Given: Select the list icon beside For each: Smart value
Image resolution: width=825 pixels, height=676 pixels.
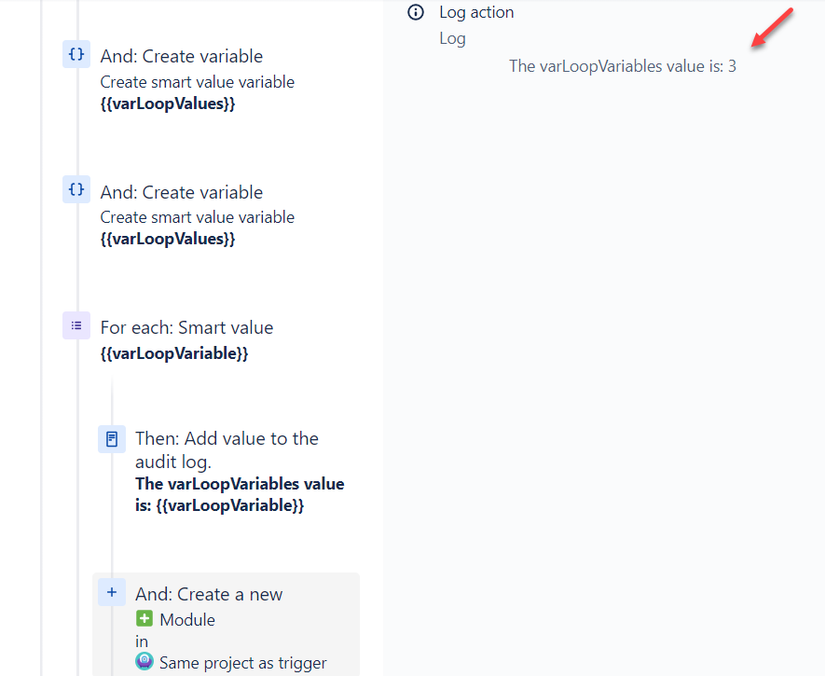Looking at the screenshot, I should (x=76, y=325).
